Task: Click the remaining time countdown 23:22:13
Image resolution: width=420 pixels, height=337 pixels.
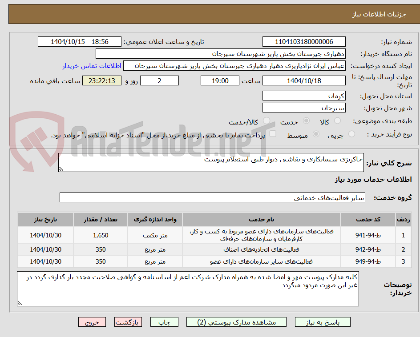Action: (x=102, y=80)
